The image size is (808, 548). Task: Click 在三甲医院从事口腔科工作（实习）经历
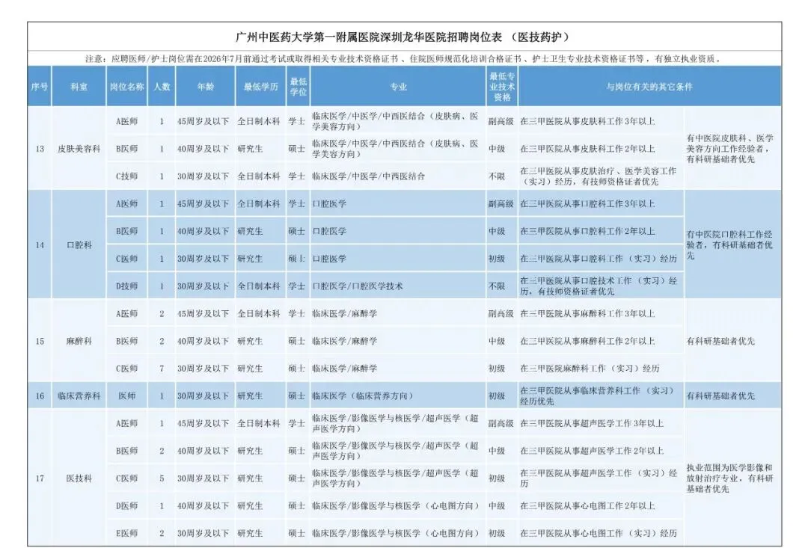[x=599, y=259]
